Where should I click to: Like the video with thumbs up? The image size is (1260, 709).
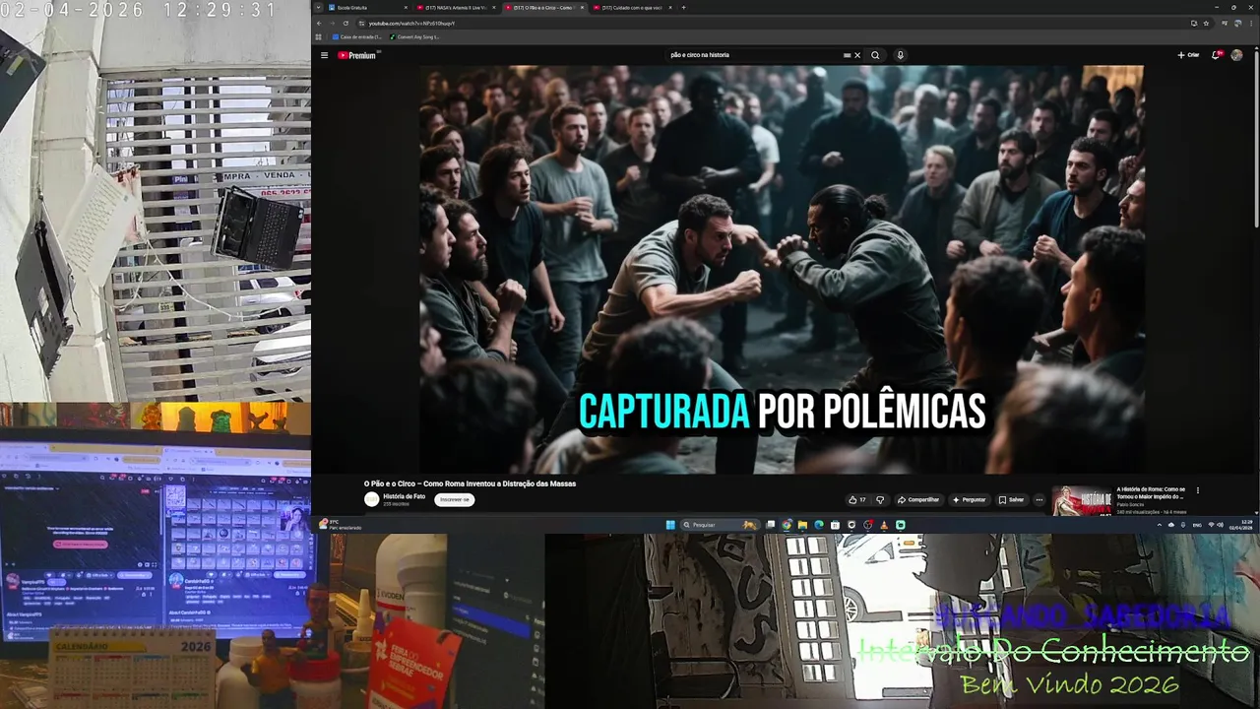856,499
